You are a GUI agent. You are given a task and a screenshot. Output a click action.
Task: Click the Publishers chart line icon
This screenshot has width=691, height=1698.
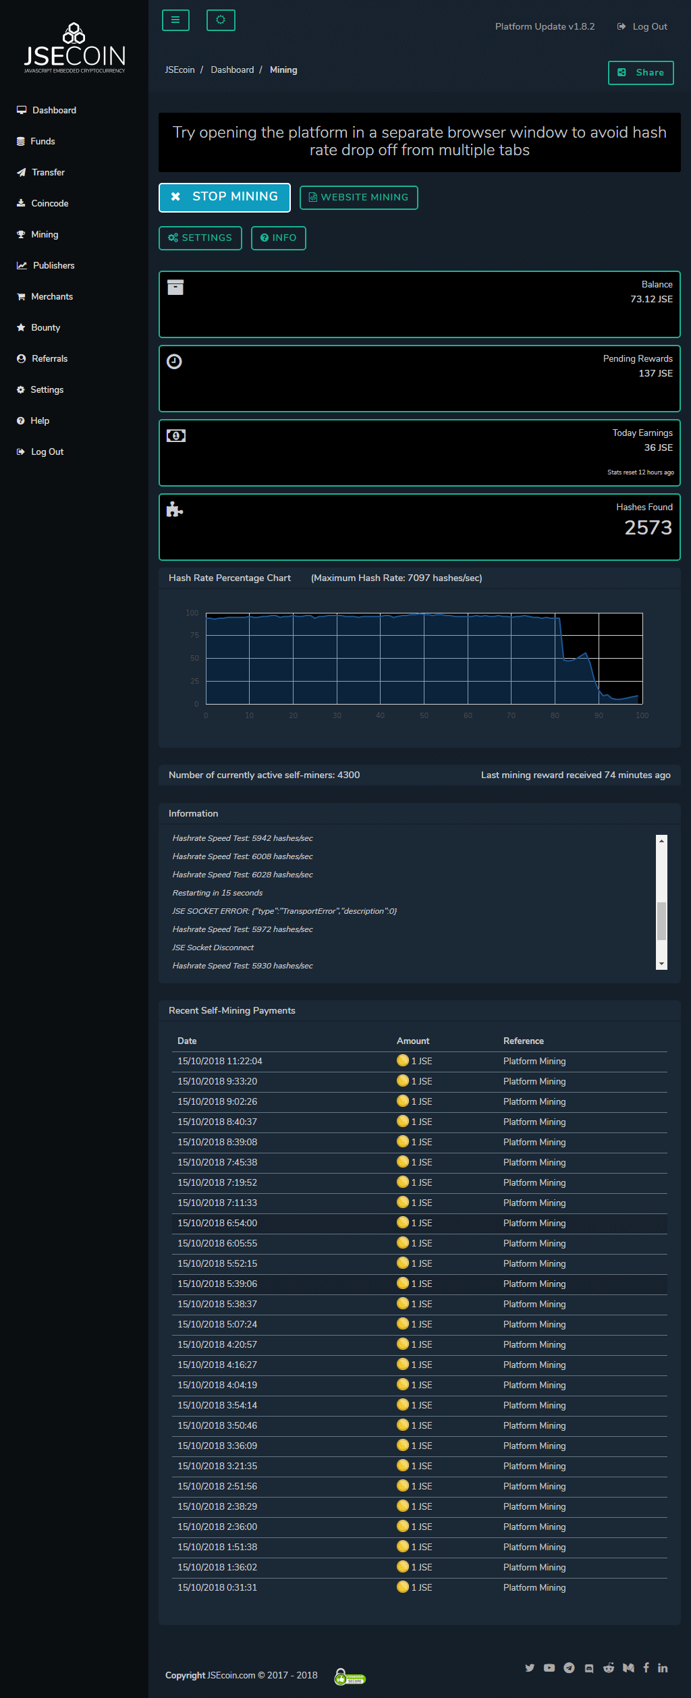22,265
